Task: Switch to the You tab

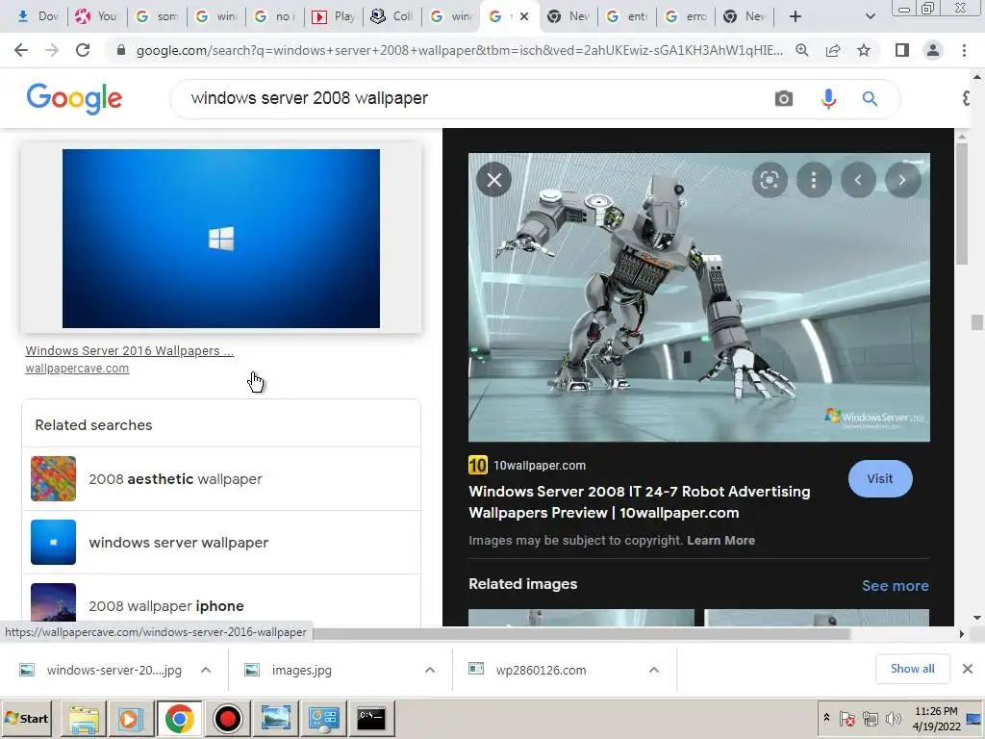Action: click(x=97, y=17)
